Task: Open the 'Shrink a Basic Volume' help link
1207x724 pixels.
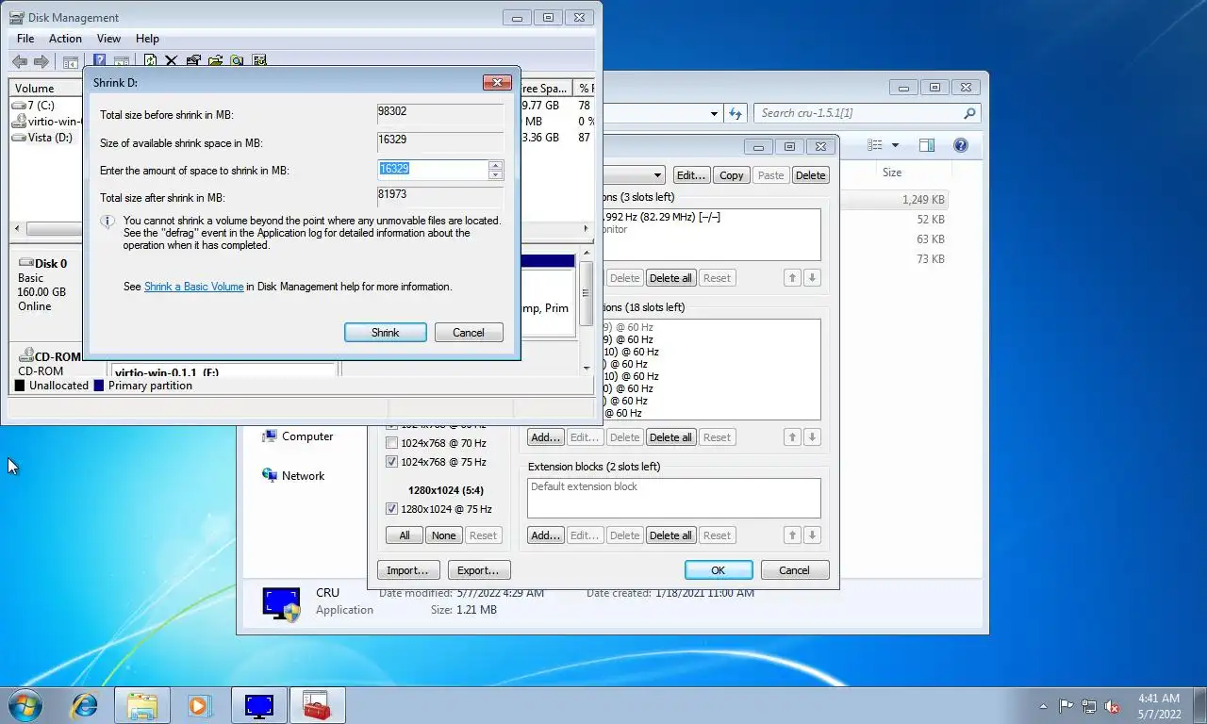Action: (x=193, y=287)
